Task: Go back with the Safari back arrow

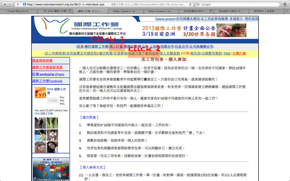Action: point(5,4)
